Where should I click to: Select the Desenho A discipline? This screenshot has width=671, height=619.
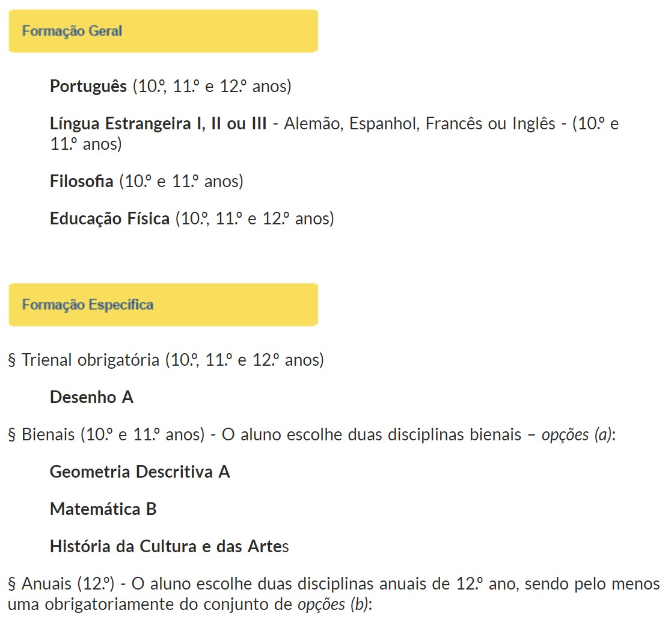click(91, 397)
